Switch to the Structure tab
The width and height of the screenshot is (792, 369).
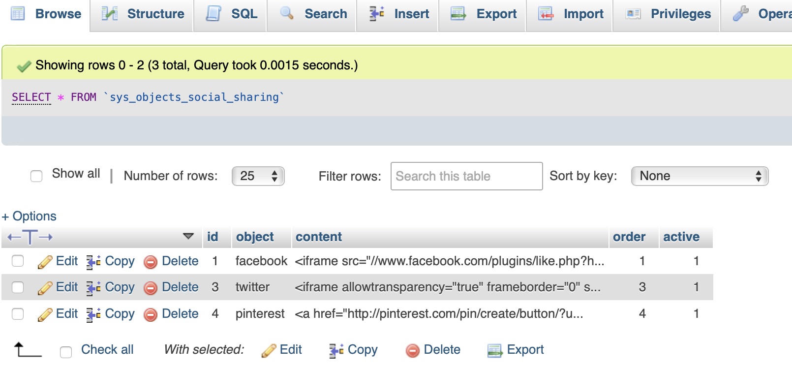143,14
